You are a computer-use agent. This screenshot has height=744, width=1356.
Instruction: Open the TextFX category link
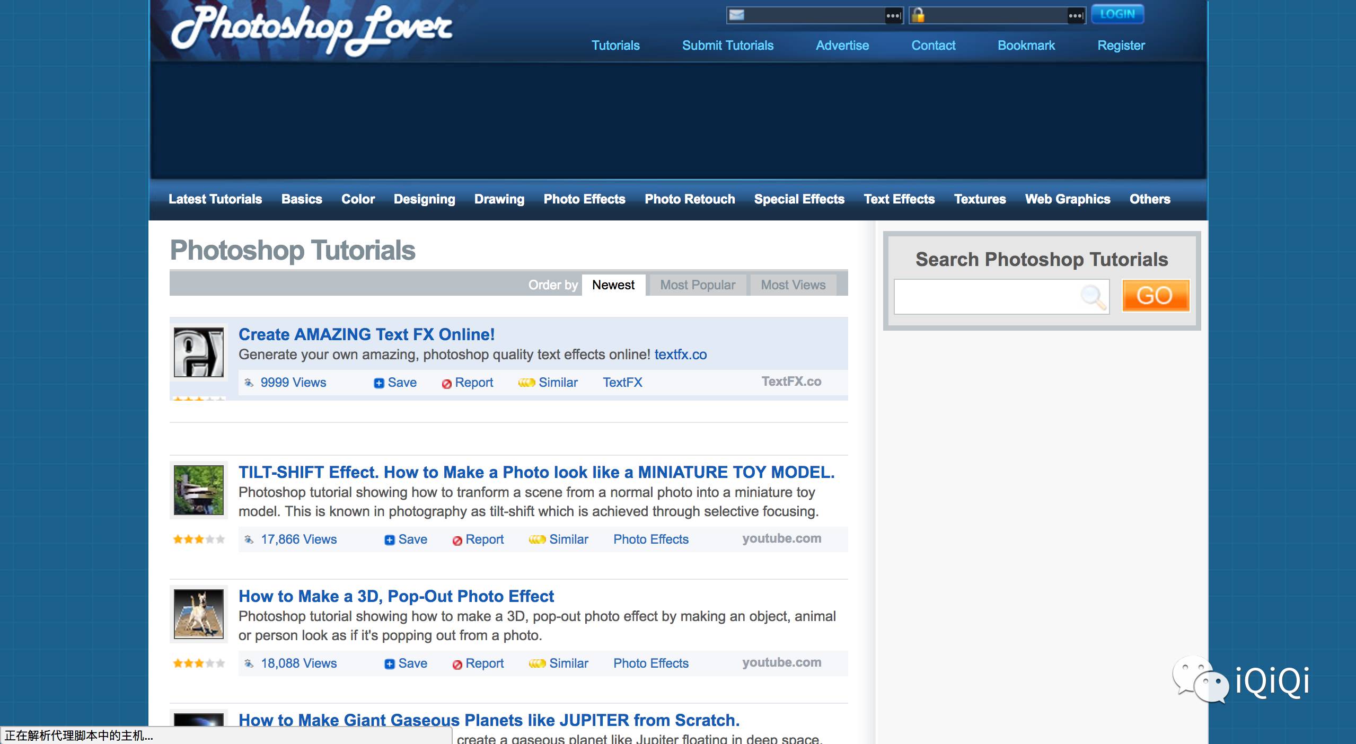point(622,383)
